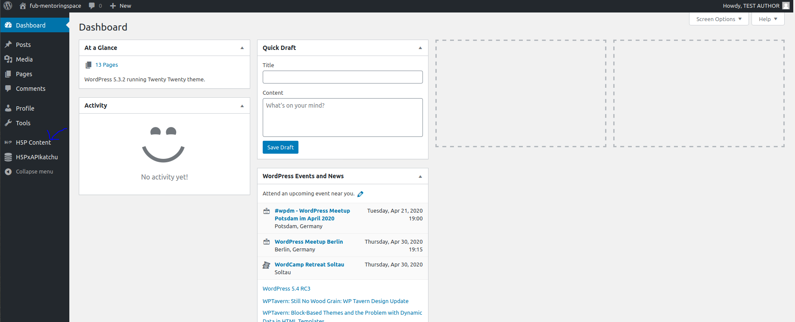Click the plus icon beside New
Screen dimensions: 795x322
(113, 6)
